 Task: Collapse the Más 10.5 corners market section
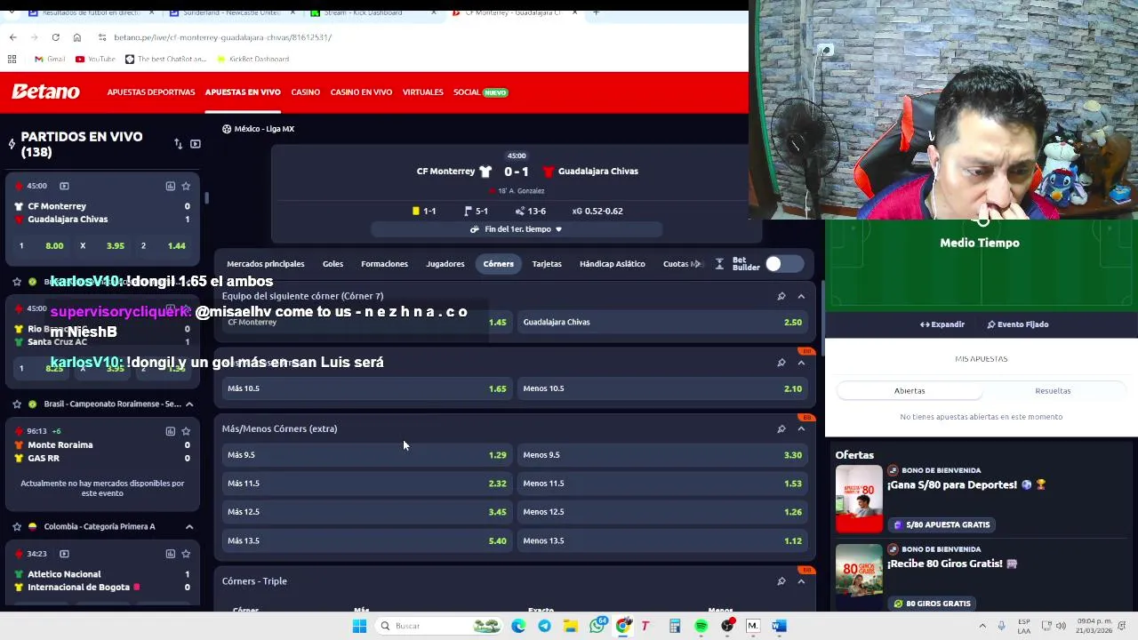pyautogui.click(x=801, y=363)
